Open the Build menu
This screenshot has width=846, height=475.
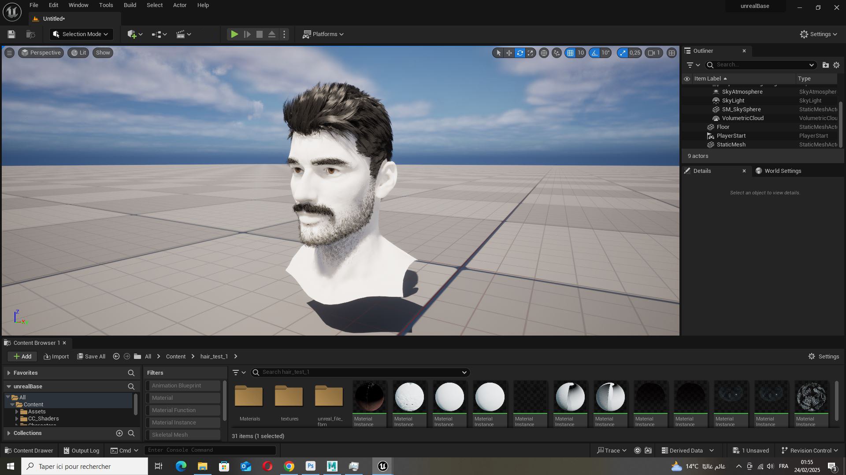130,5
